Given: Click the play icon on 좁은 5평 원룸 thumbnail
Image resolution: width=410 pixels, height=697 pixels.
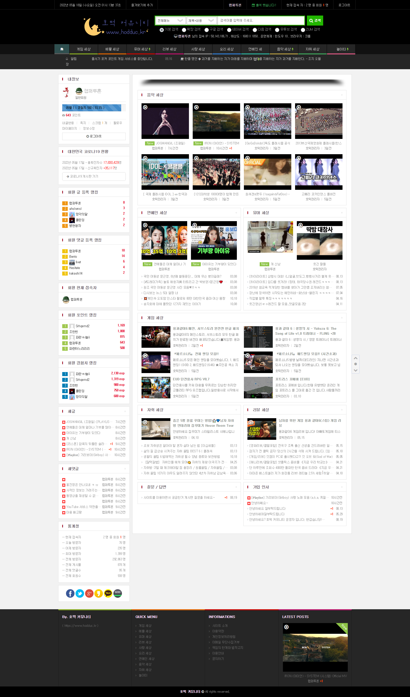Looking at the screenshot, I should point(145,422).
